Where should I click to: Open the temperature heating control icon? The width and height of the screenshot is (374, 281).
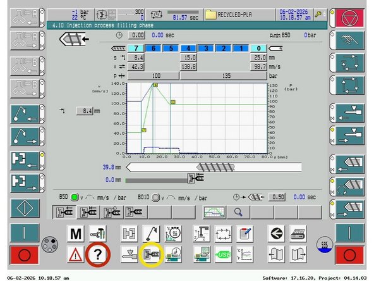[173, 234]
